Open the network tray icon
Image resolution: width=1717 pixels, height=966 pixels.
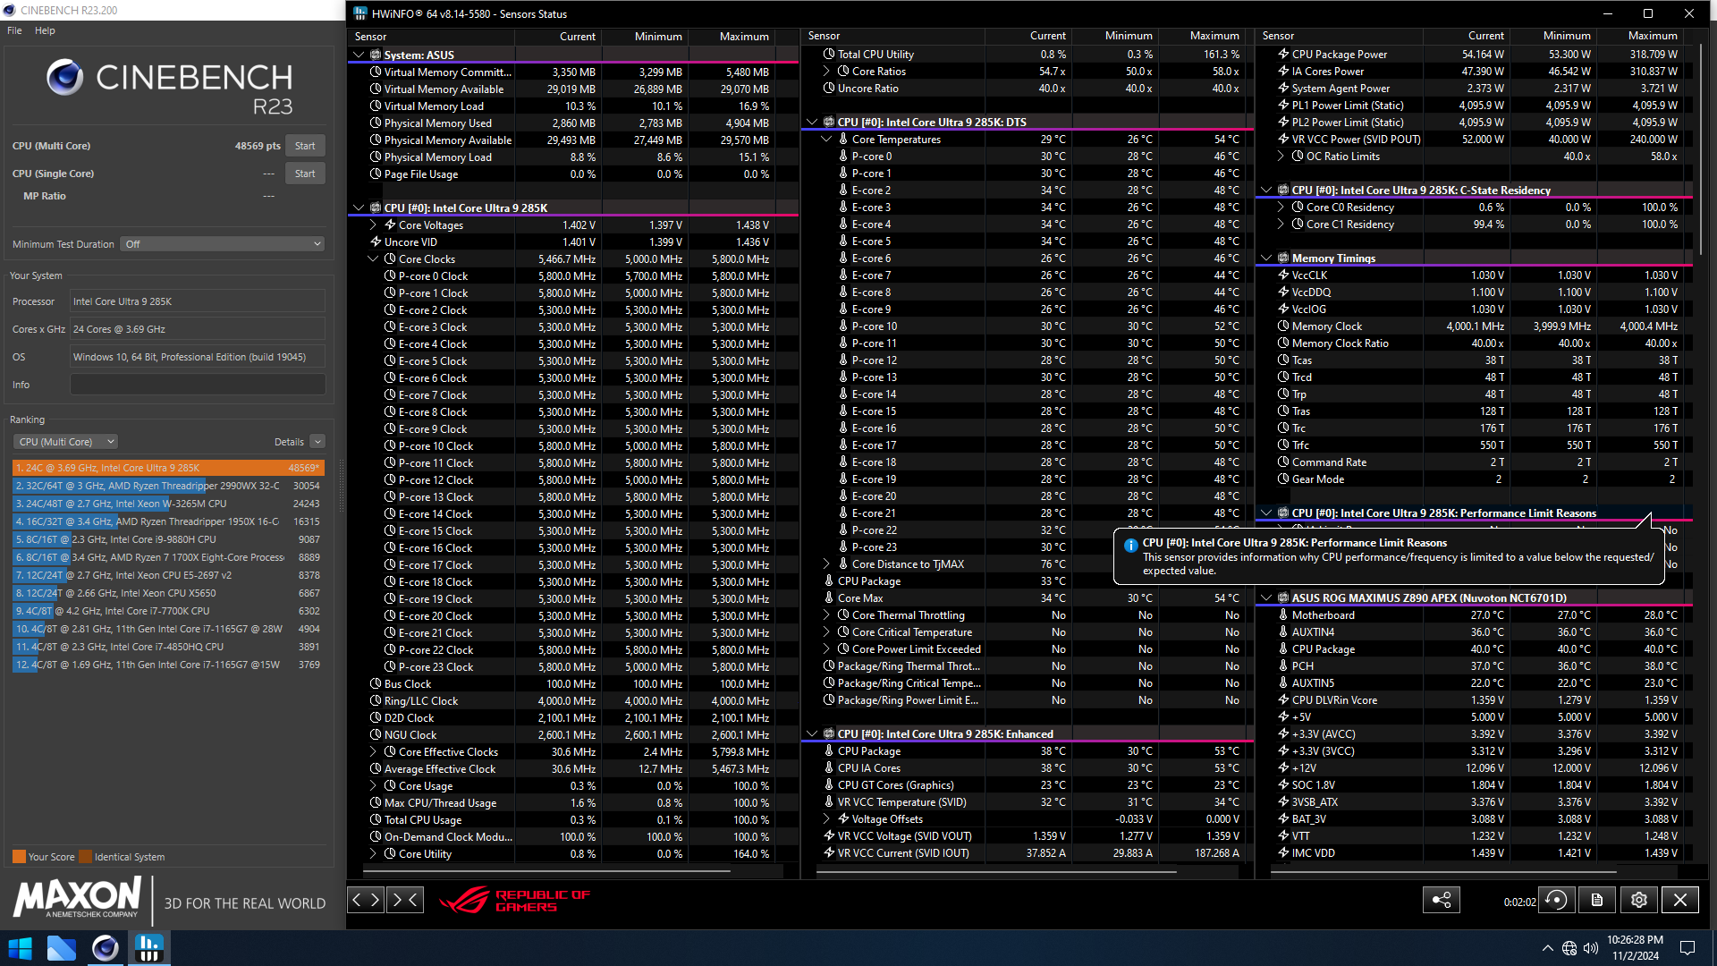(x=1569, y=948)
